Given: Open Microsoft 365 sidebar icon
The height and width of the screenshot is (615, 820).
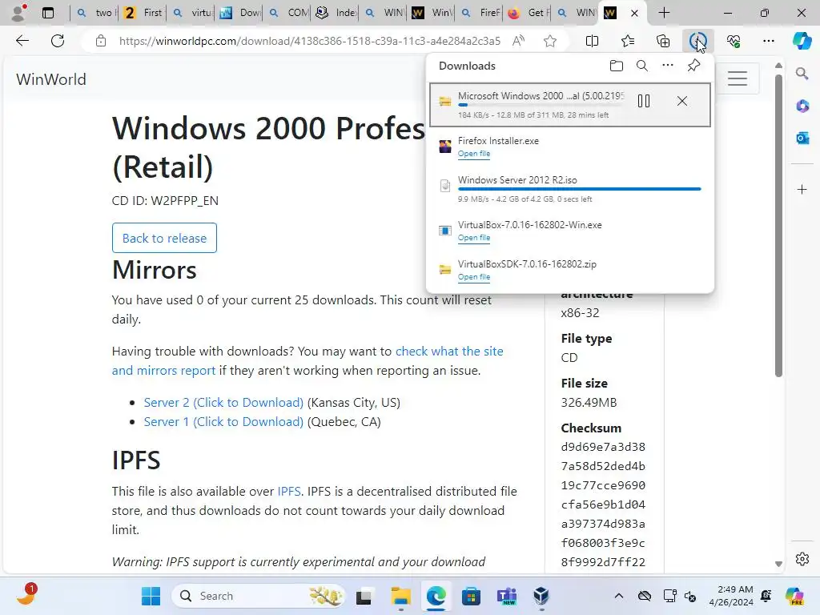Looking at the screenshot, I should [802, 107].
